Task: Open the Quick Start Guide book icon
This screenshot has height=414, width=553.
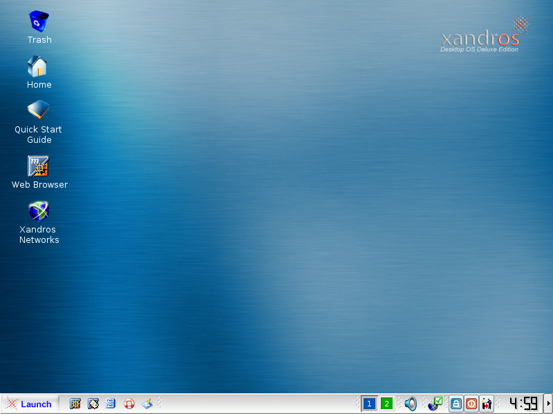Action: pyautogui.click(x=39, y=110)
